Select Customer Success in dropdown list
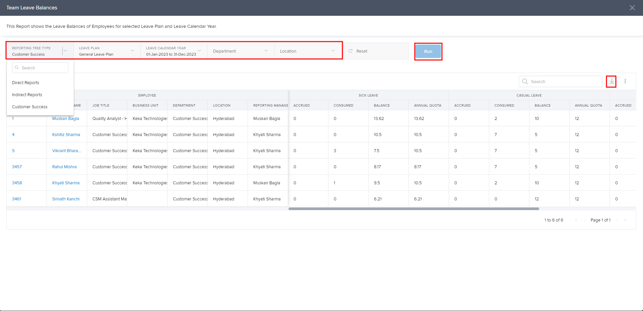 pos(30,107)
